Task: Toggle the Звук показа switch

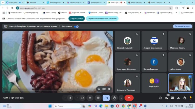Action: pos(76,26)
